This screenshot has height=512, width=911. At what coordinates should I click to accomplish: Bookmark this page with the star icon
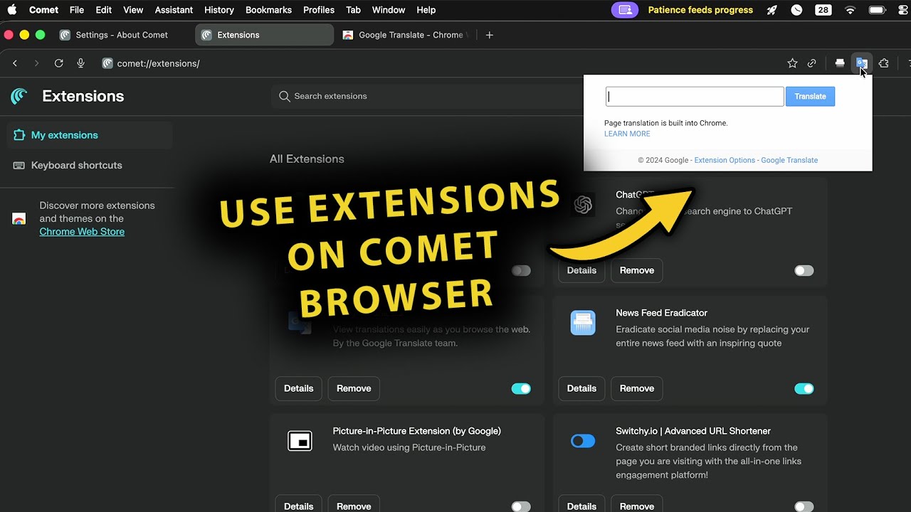792,63
